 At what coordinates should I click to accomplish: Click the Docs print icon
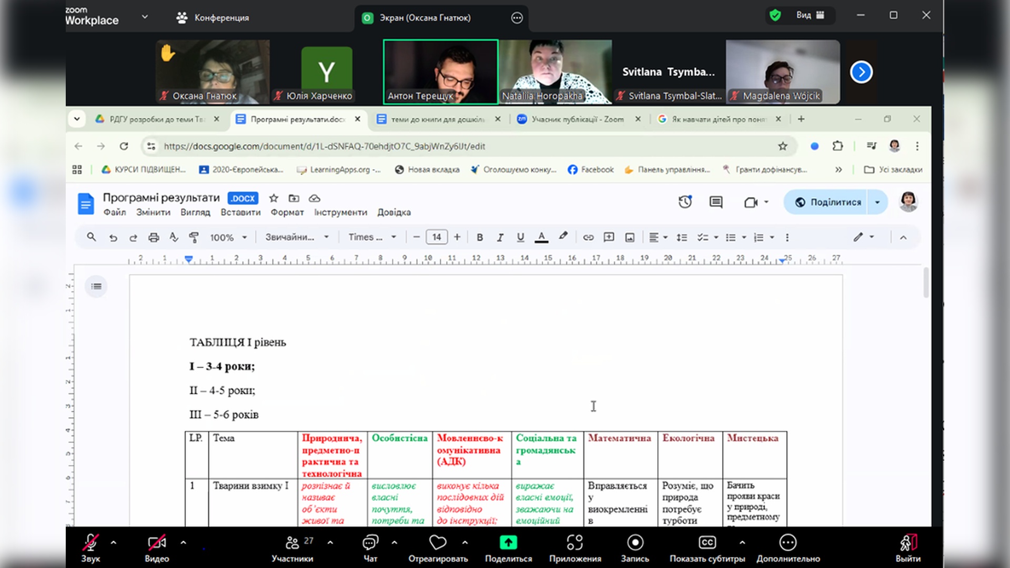(154, 237)
